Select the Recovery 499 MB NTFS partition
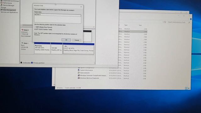Image resolution: width=201 pixels, height=113 pixels. pyautogui.click(x=42, y=48)
